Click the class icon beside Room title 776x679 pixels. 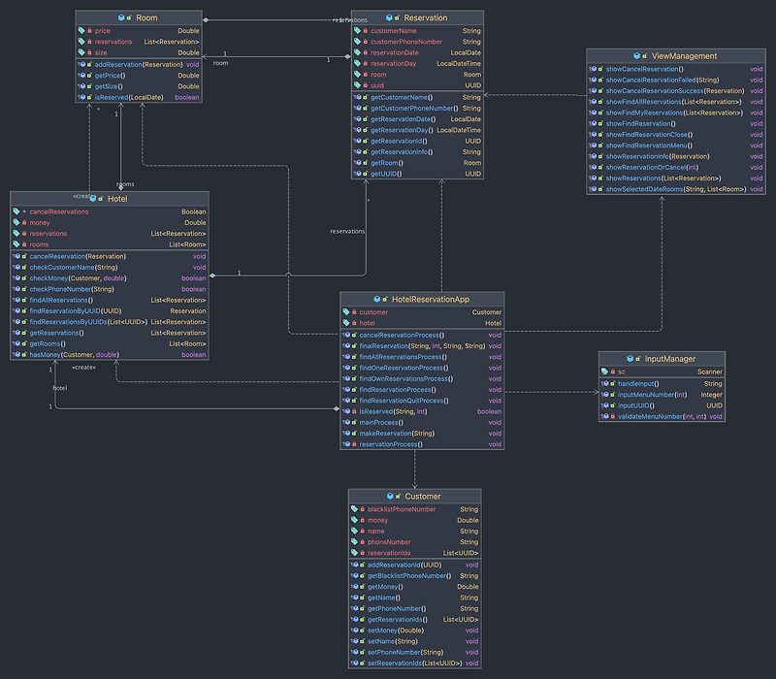pos(121,17)
